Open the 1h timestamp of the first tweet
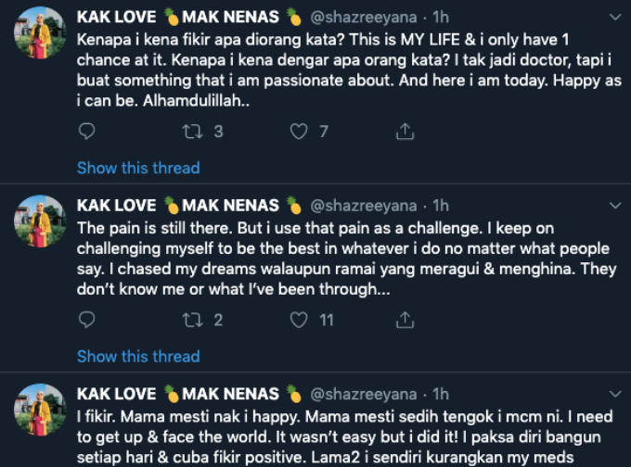This screenshot has width=631, height=467. point(440,17)
